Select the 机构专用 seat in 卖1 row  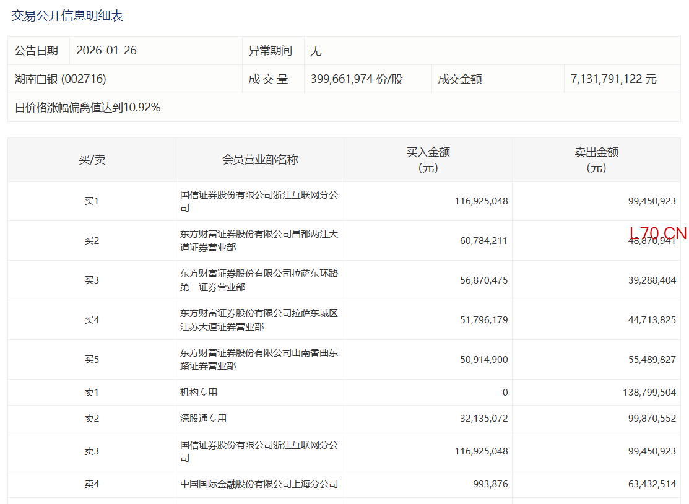pyautogui.click(x=199, y=393)
